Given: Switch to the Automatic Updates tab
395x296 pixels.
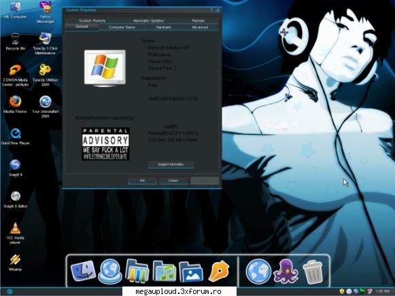Looking at the screenshot, I should [149, 20].
